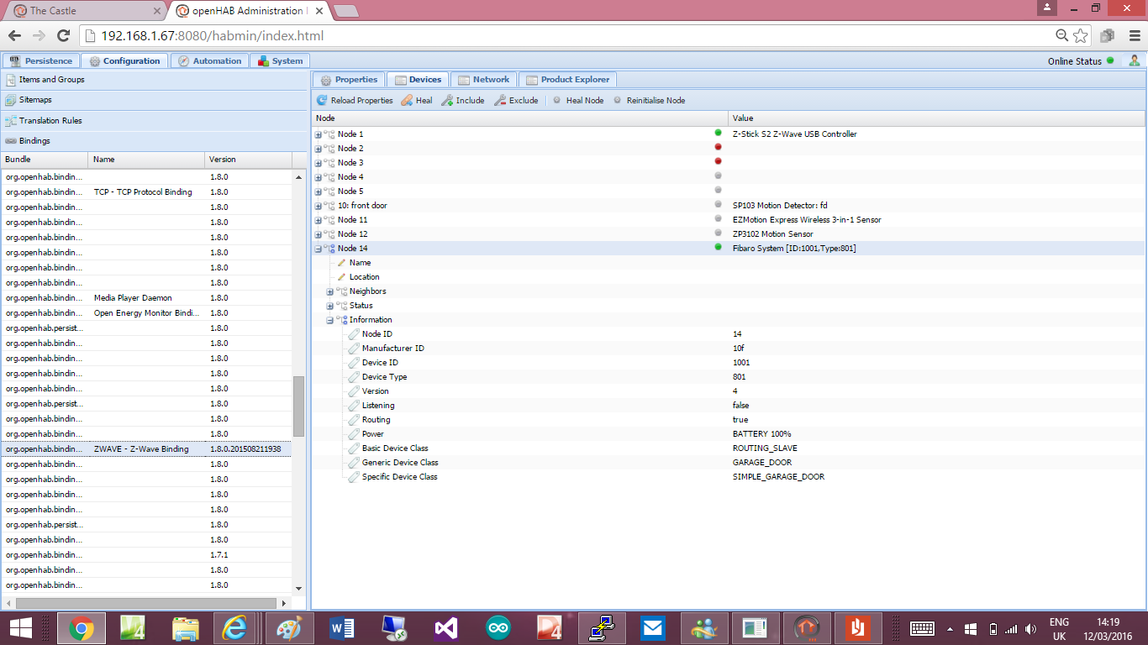Open the new tab button in Chrome
The width and height of the screenshot is (1148, 645).
click(x=345, y=11)
